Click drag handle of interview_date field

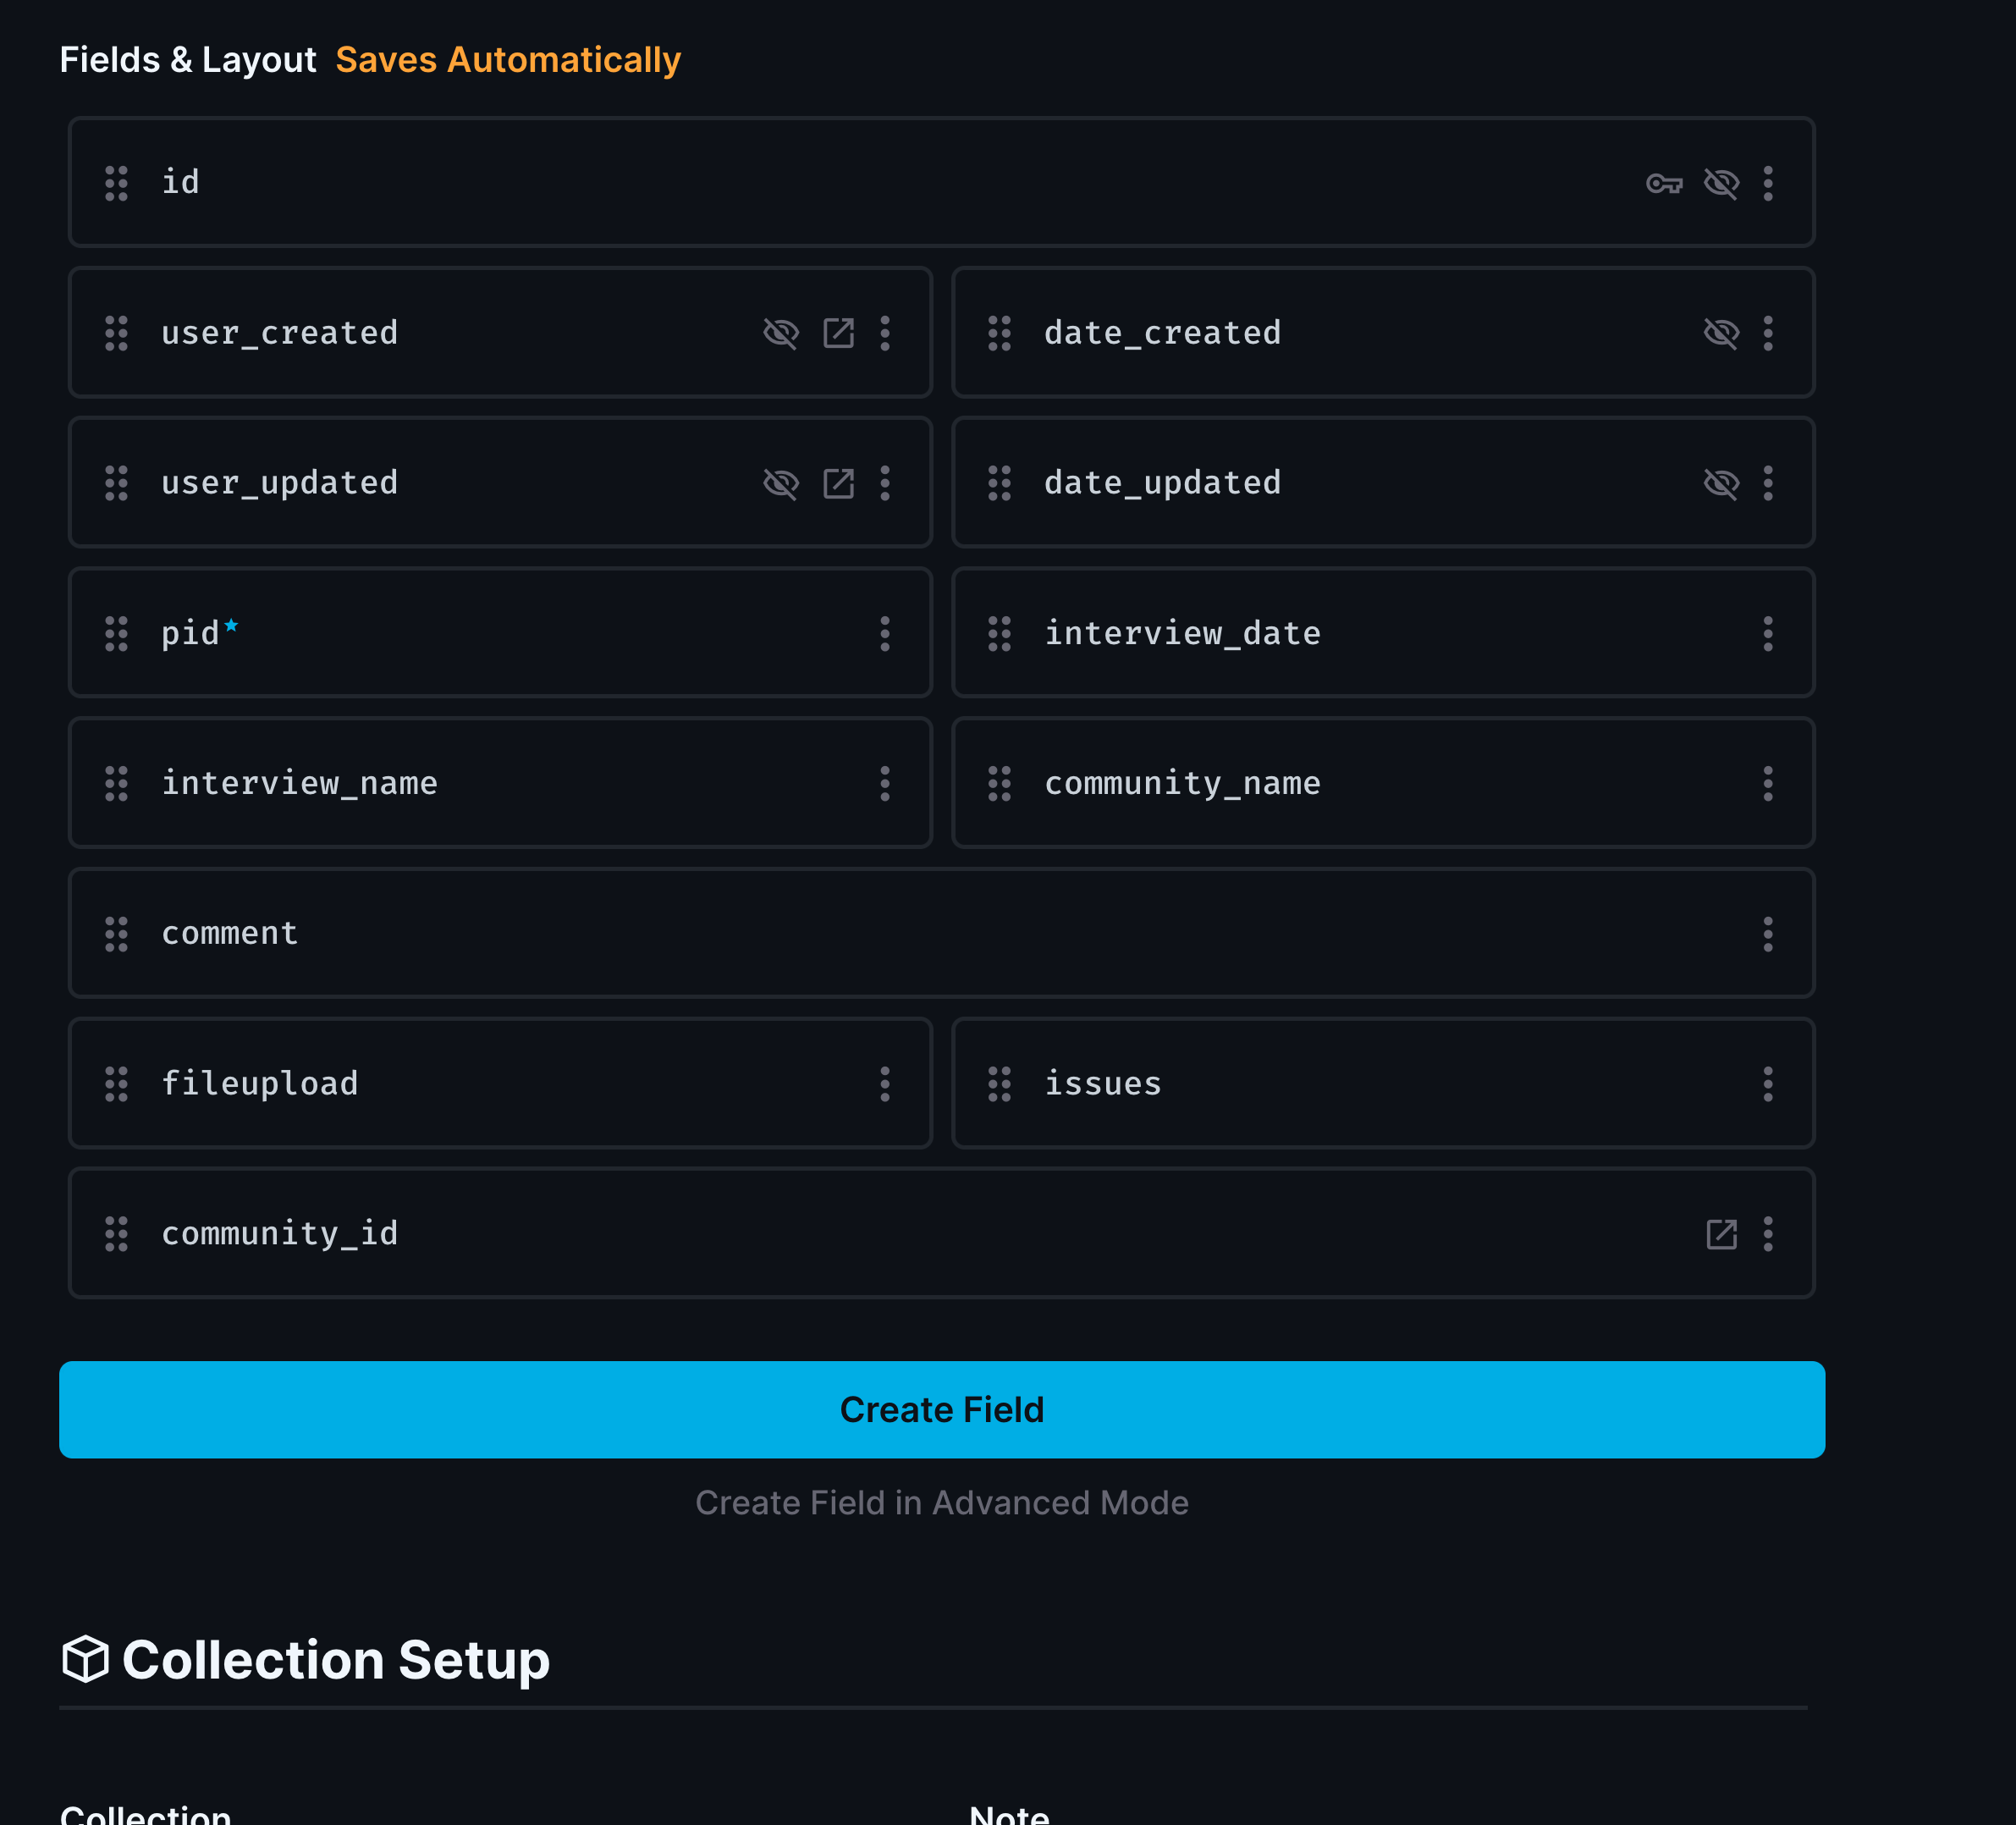tap(999, 633)
